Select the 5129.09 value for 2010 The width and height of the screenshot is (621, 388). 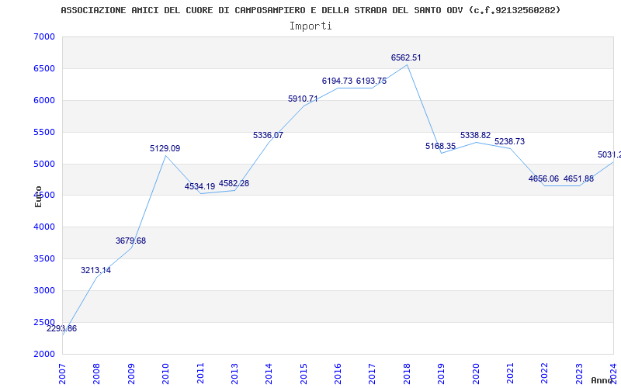165,148
